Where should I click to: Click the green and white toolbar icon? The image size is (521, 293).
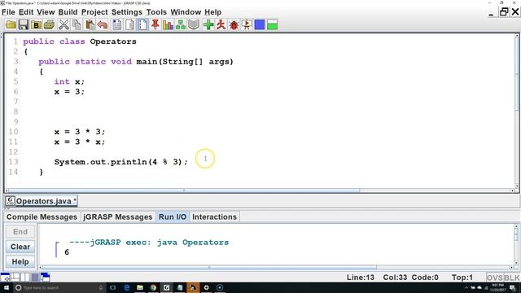pyautogui.click(x=272, y=25)
